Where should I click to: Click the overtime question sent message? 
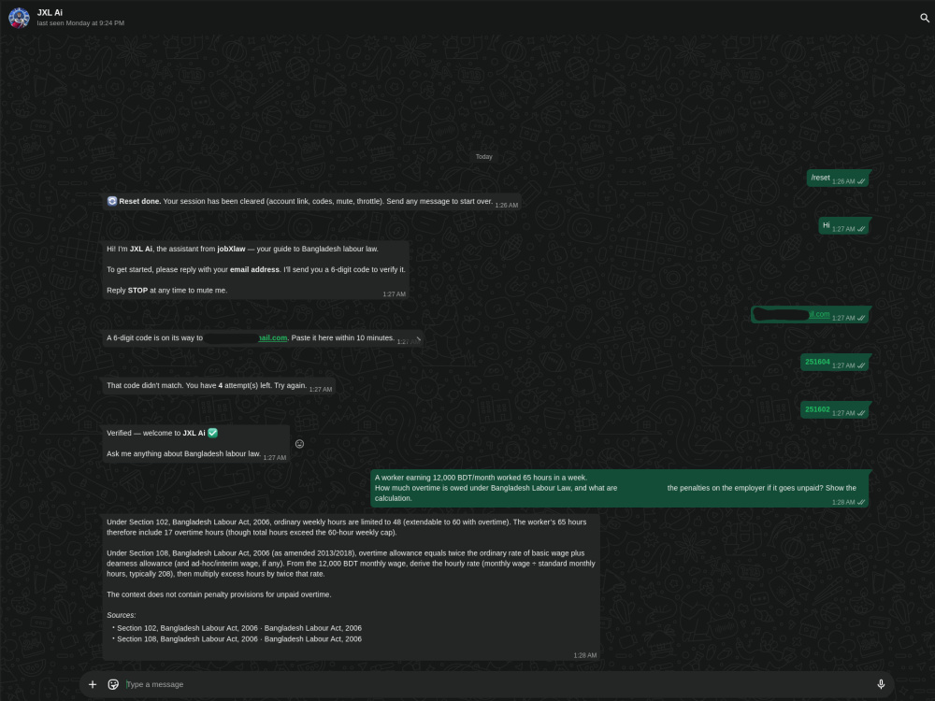pos(619,488)
